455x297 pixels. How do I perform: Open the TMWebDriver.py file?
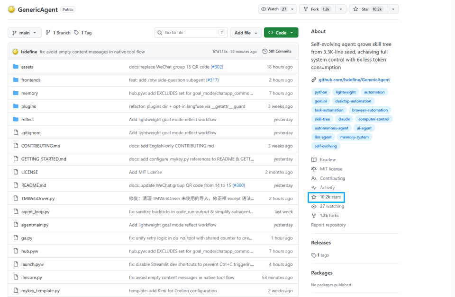pyautogui.click(x=38, y=199)
